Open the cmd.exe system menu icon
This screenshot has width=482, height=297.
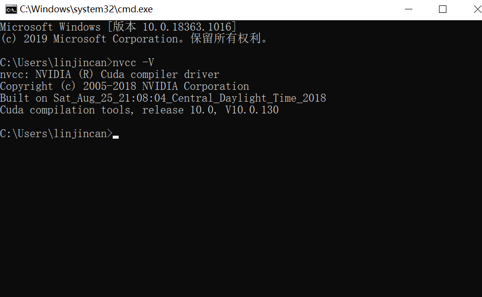pyautogui.click(x=11, y=9)
